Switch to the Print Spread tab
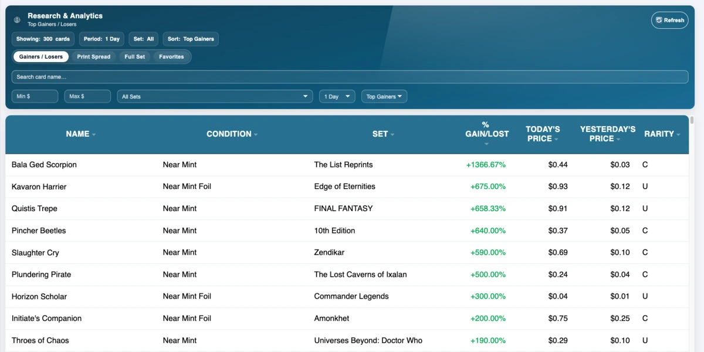Viewport: 704px width, 352px height. point(93,56)
